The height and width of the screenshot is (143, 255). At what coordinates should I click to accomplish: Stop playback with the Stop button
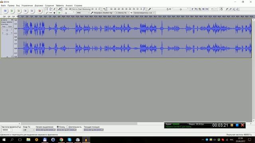(x=19, y=11)
